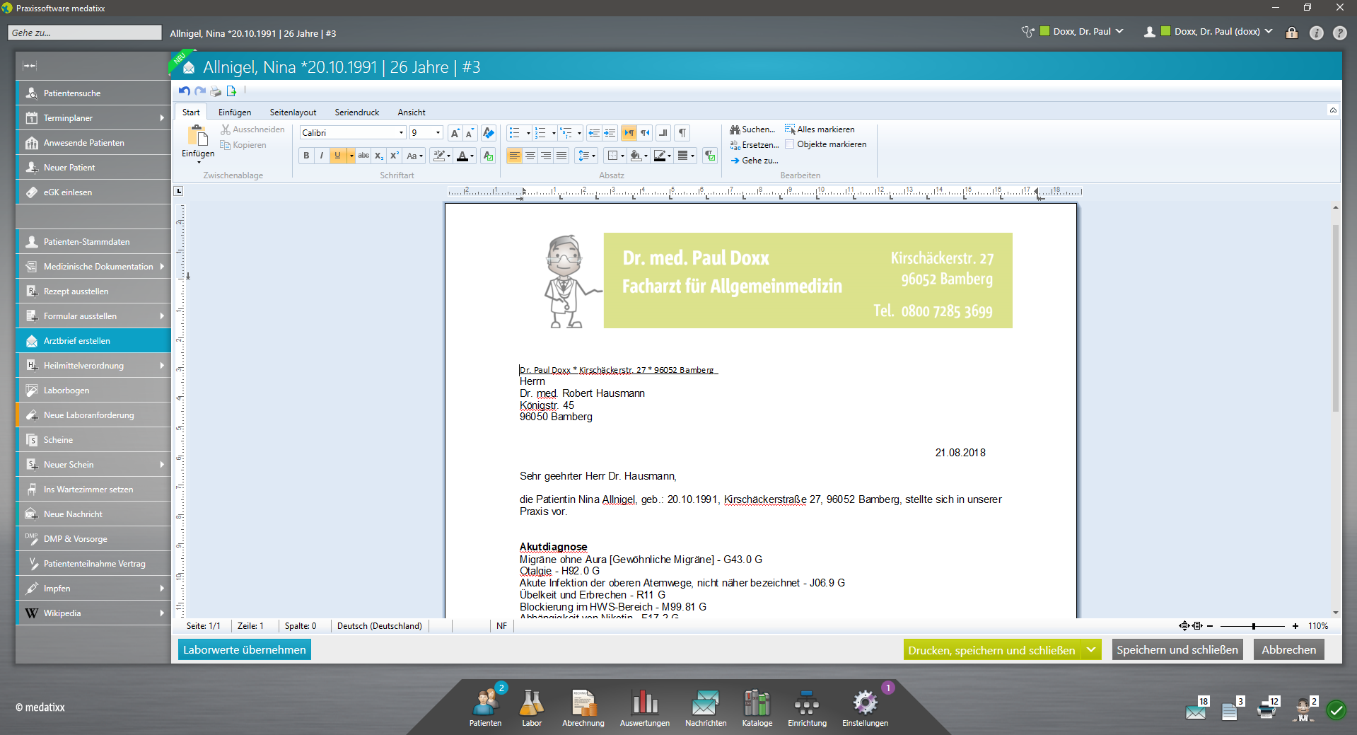1357x735 pixels.
Task: Expand the font size 9 dropdown
Action: [x=438, y=133]
